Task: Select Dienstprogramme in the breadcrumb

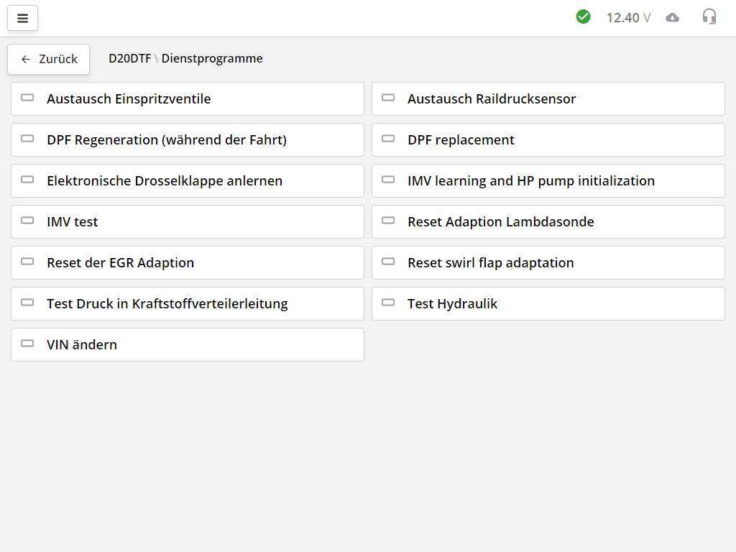Action: (211, 58)
